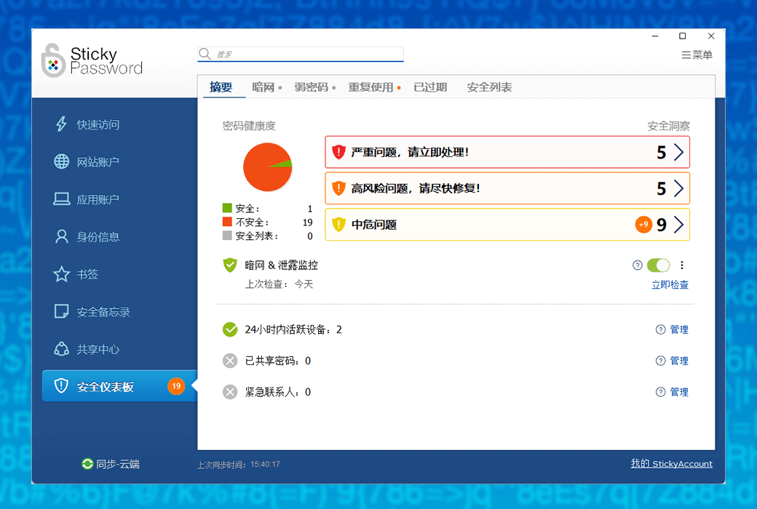The height and width of the screenshot is (509, 757).
Task: Click 管理 link for 紧急联系人
Action: click(679, 392)
